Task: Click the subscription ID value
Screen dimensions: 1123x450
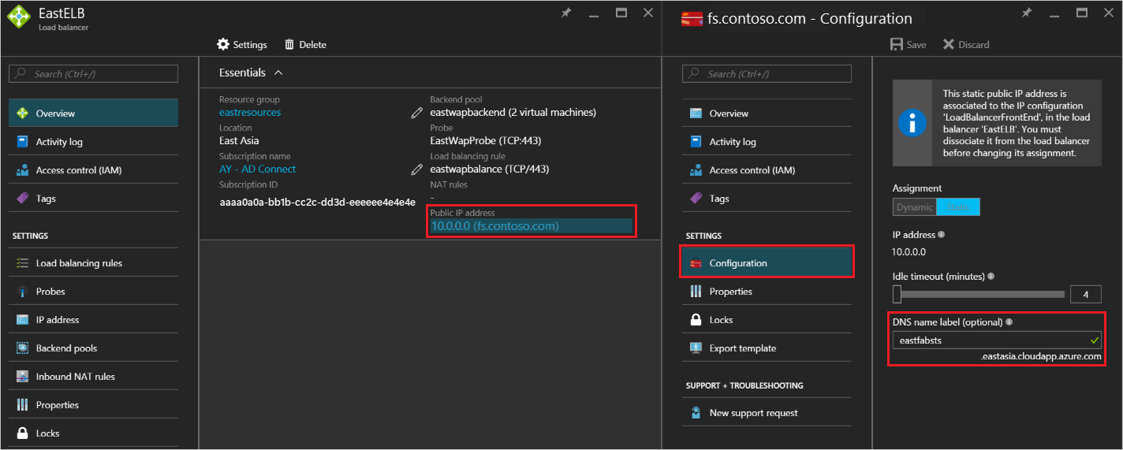Action: (x=317, y=203)
